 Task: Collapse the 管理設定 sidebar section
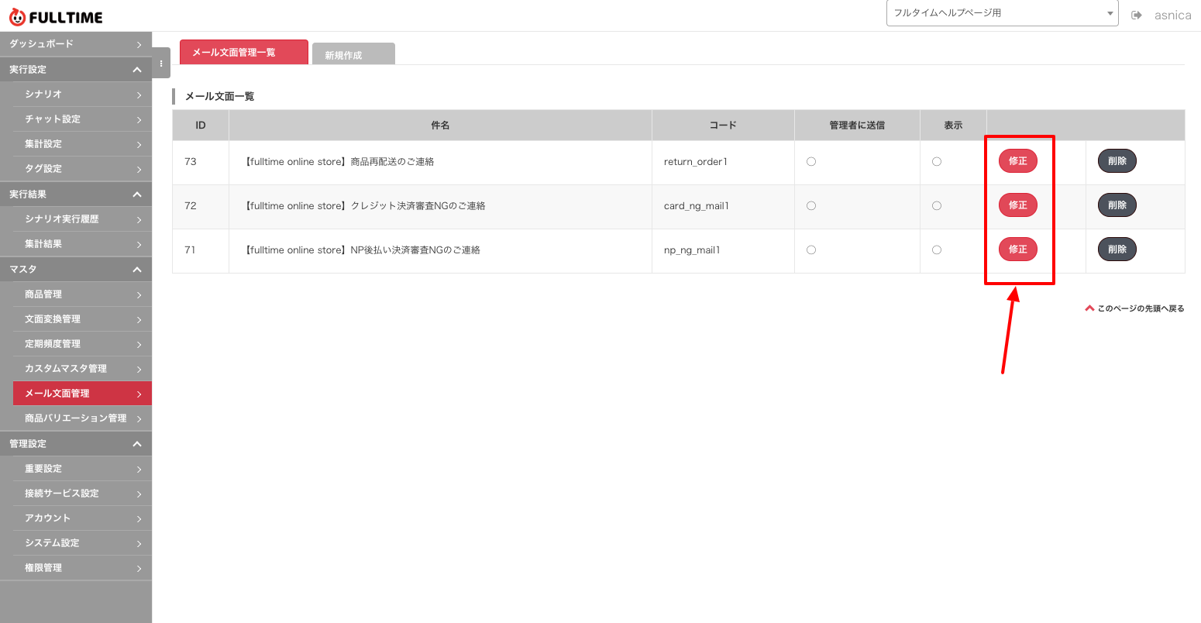76,444
